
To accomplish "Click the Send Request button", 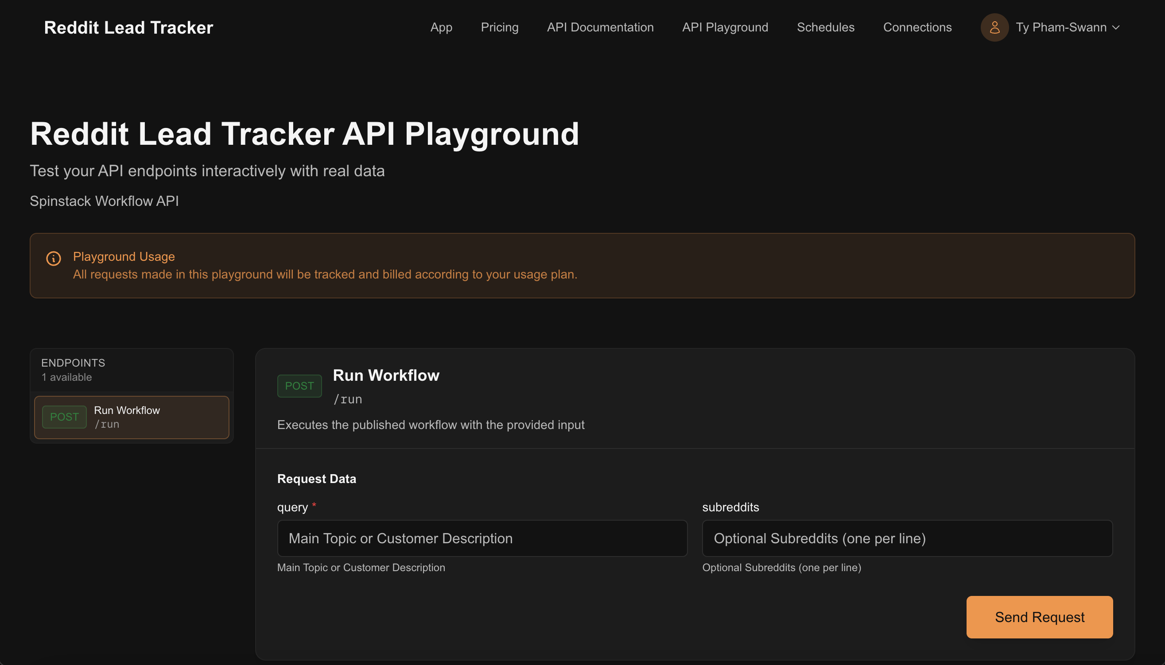I will [x=1039, y=617].
